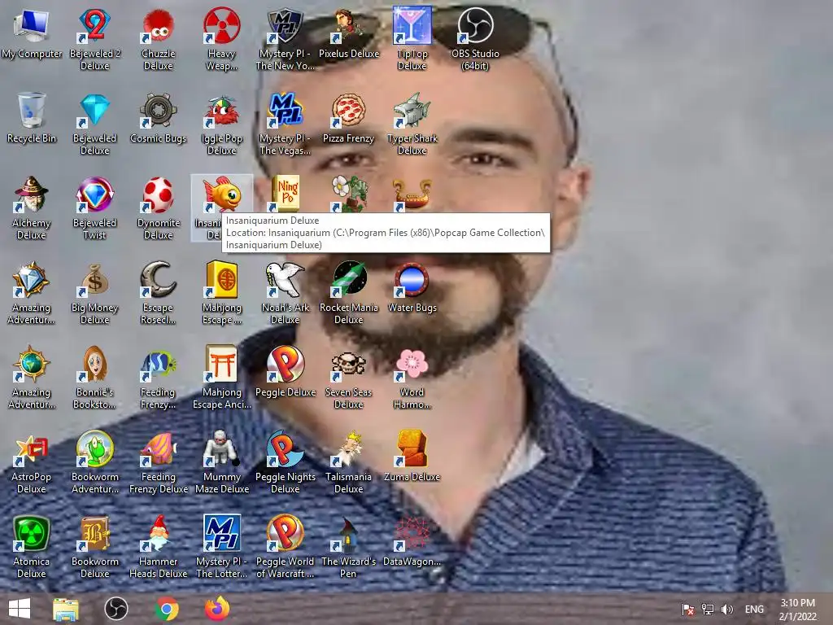
Task: Click the Ning Po mahjong tile icon
Action: [286, 194]
